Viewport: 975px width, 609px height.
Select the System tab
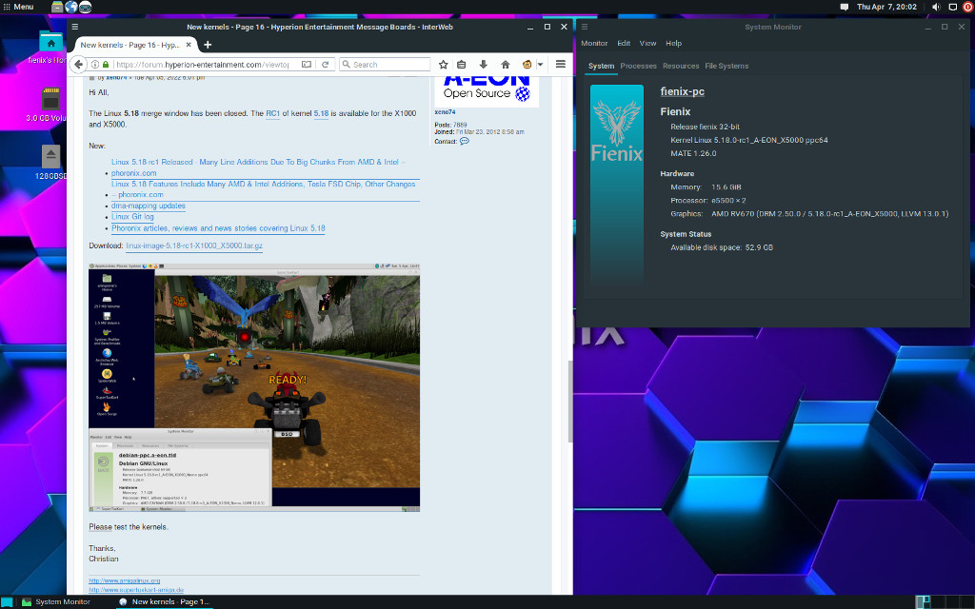click(x=602, y=66)
